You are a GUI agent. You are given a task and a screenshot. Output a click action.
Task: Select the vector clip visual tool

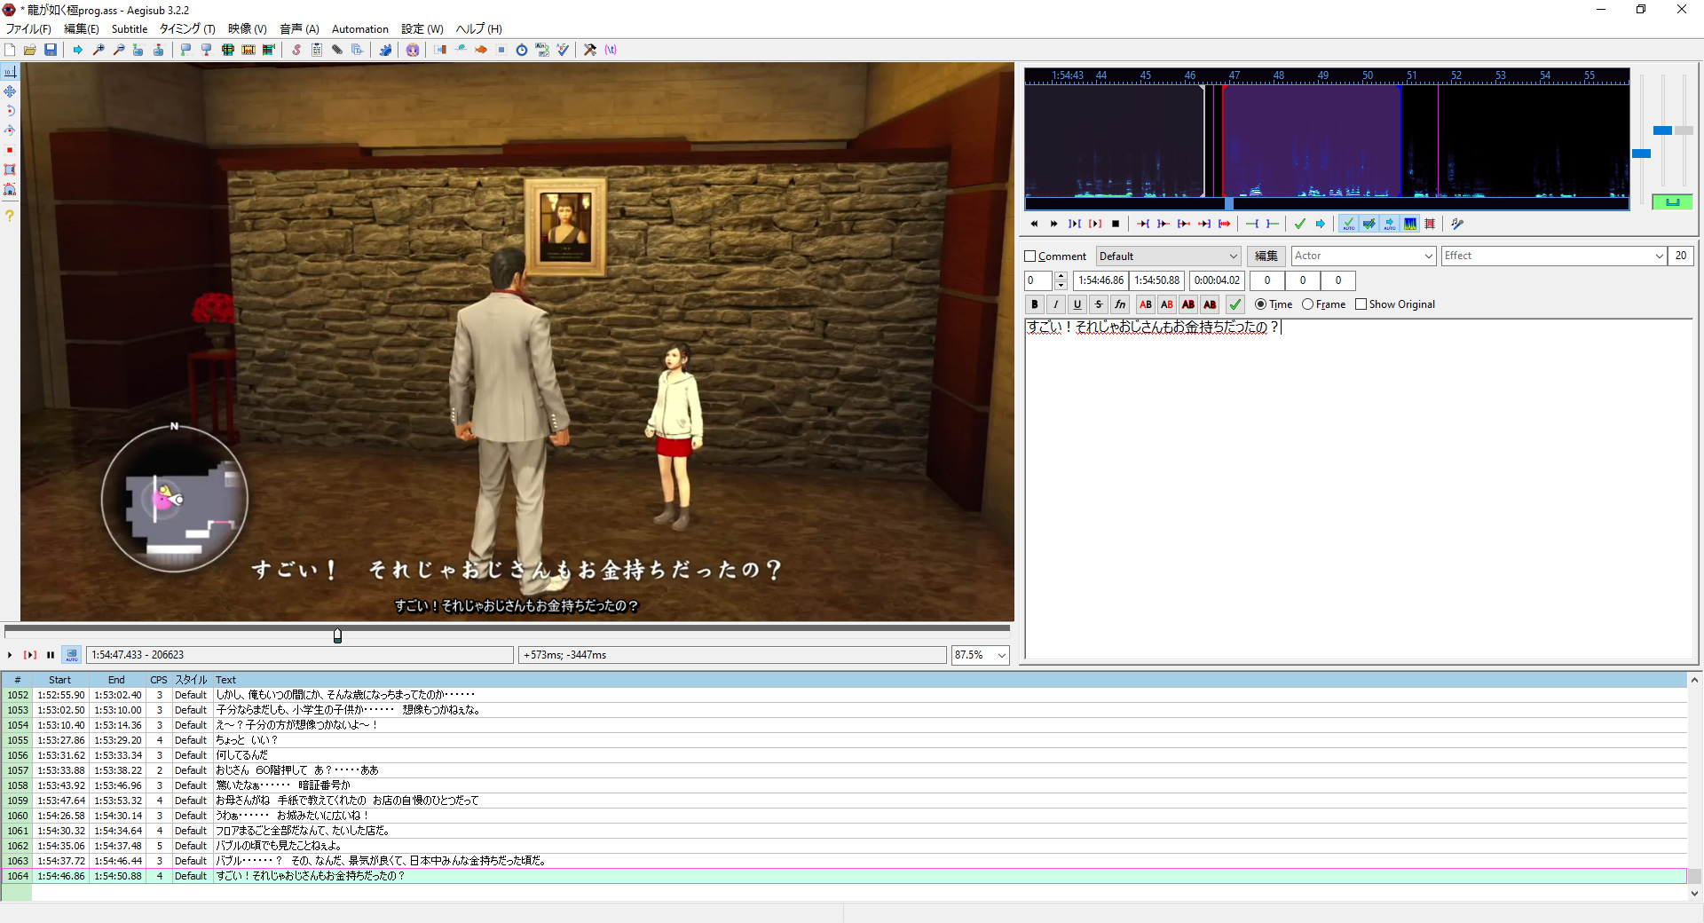click(10, 189)
